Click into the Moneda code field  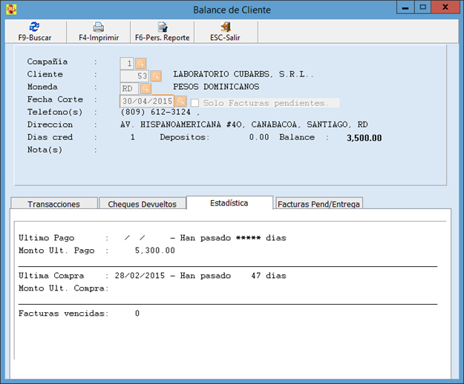(129, 88)
